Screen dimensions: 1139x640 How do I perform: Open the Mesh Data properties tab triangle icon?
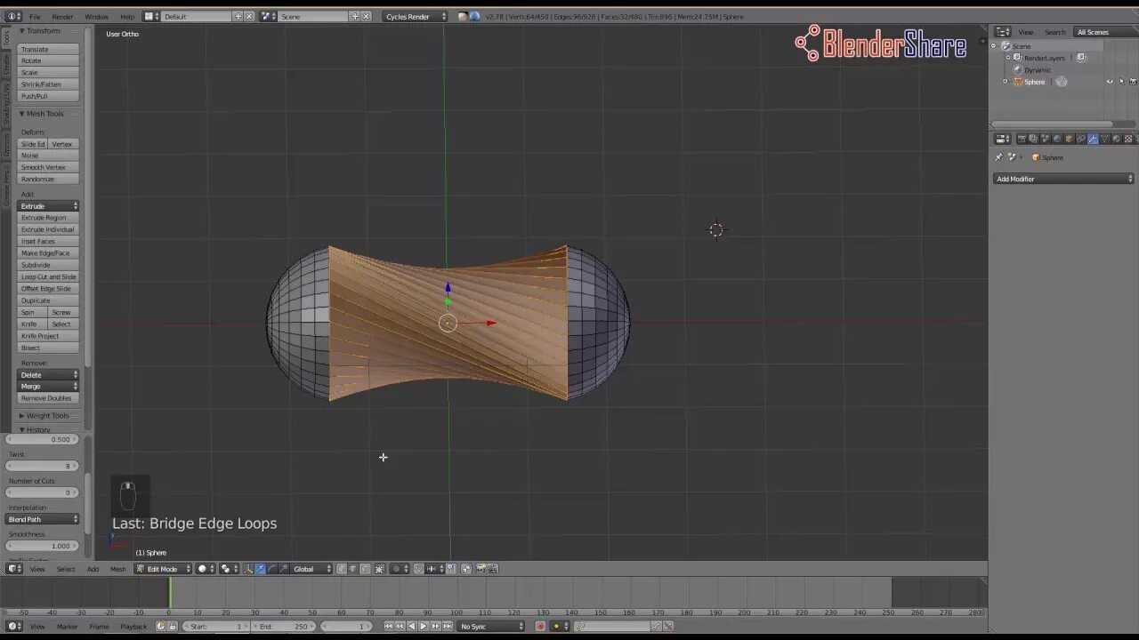pyautogui.click(x=1104, y=139)
